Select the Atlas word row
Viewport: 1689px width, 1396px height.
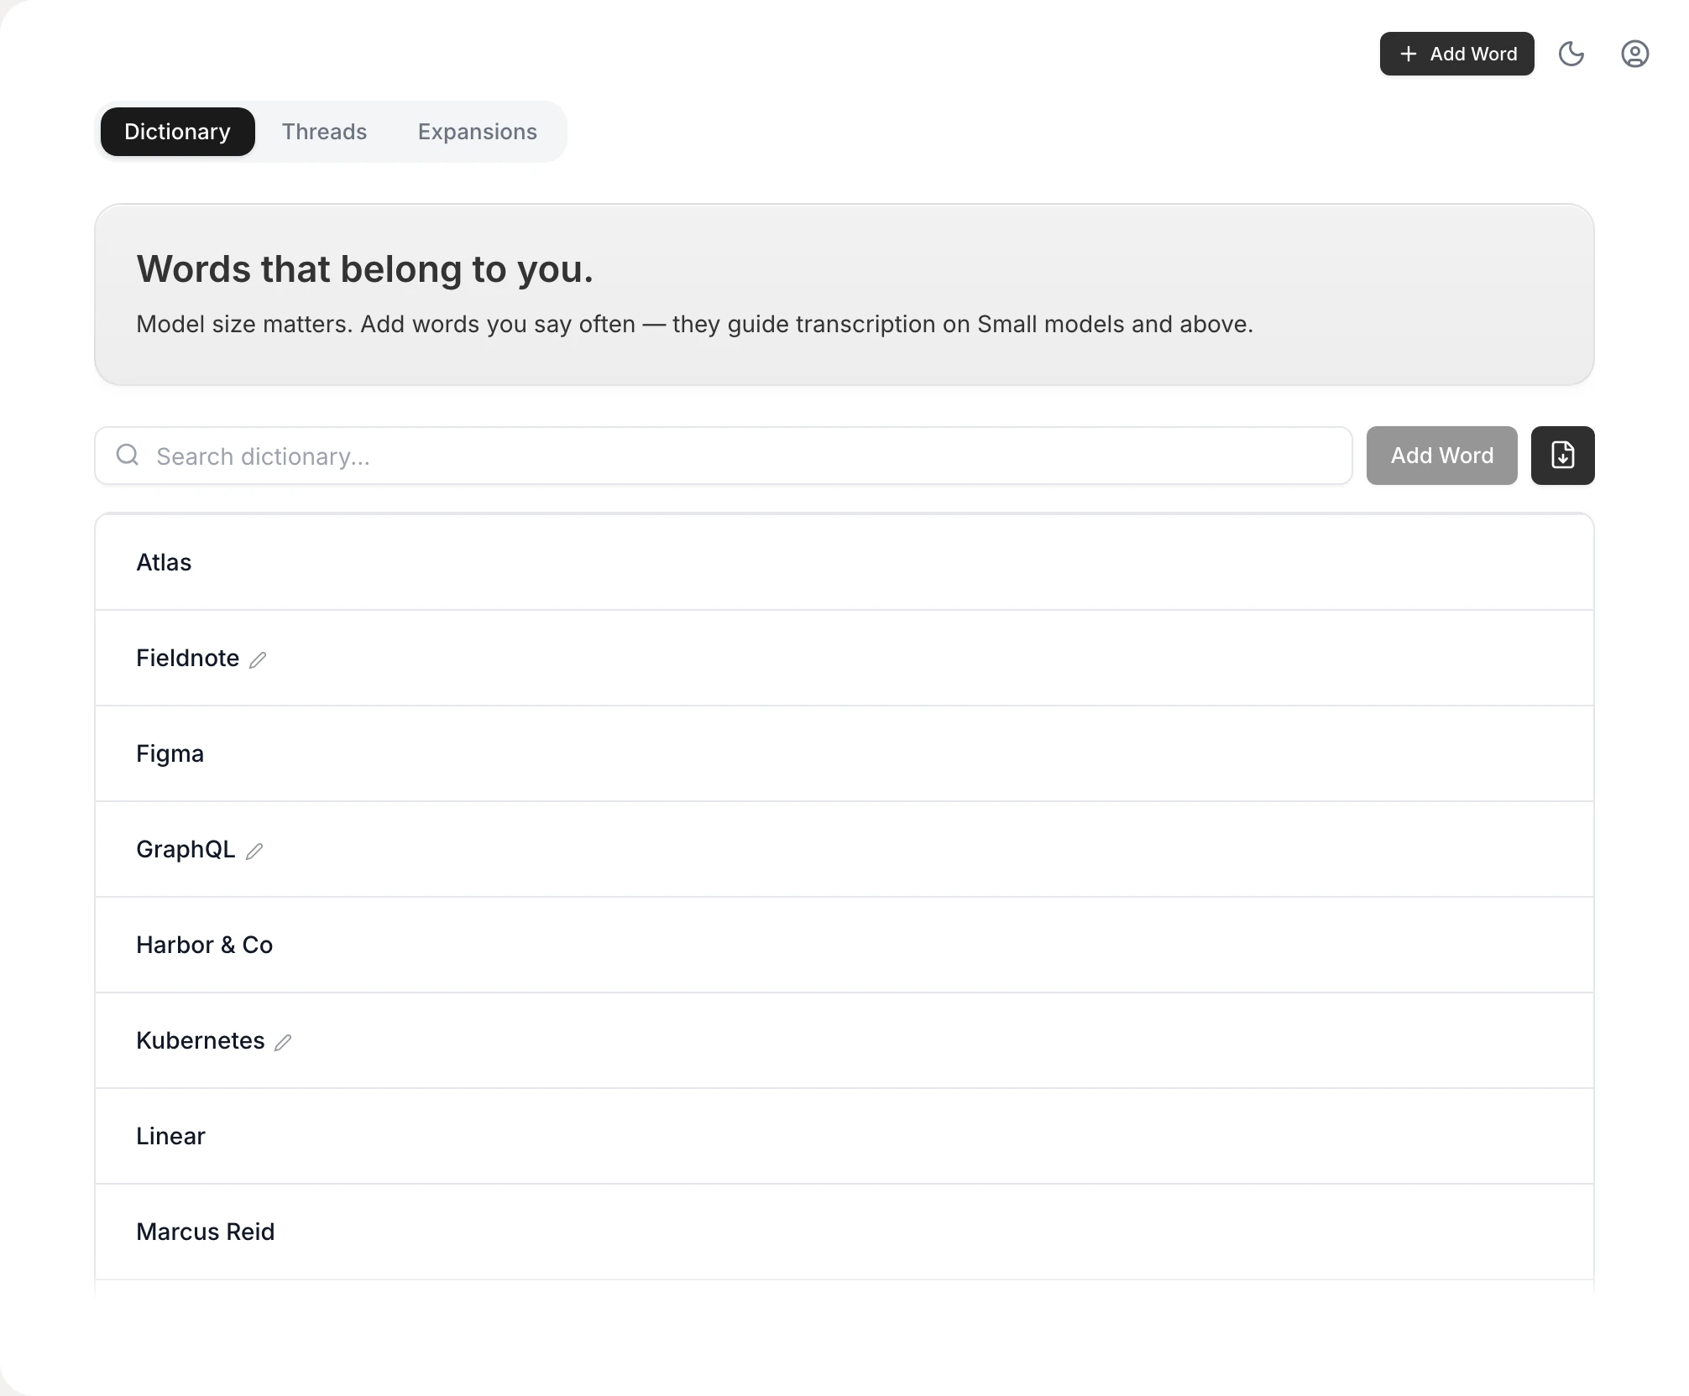click(x=844, y=562)
